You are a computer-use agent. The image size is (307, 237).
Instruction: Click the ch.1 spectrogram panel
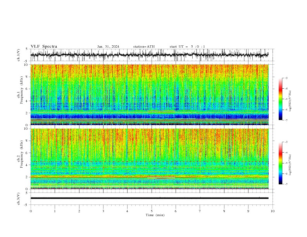(149, 94)
